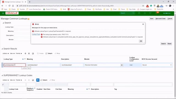Screen dimensions: 176x99
Task: Click the Save button
Action: (152, 19)
